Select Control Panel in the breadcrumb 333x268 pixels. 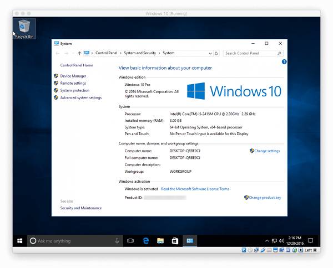click(x=106, y=53)
